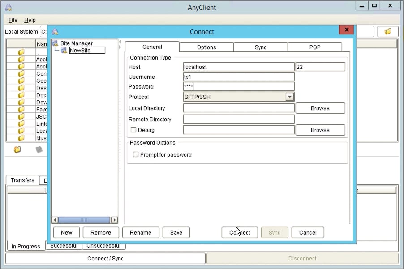Select the NewSite server icon

tap(64, 50)
